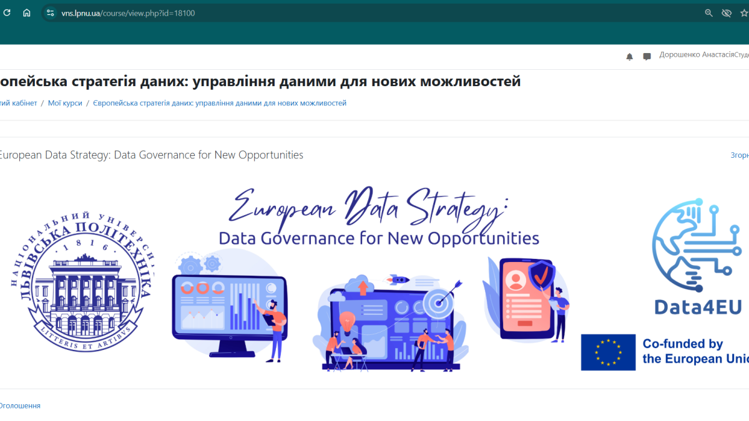Go to Мої курси in breadcrumb
The width and height of the screenshot is (749, 421).
click(65, 103)
